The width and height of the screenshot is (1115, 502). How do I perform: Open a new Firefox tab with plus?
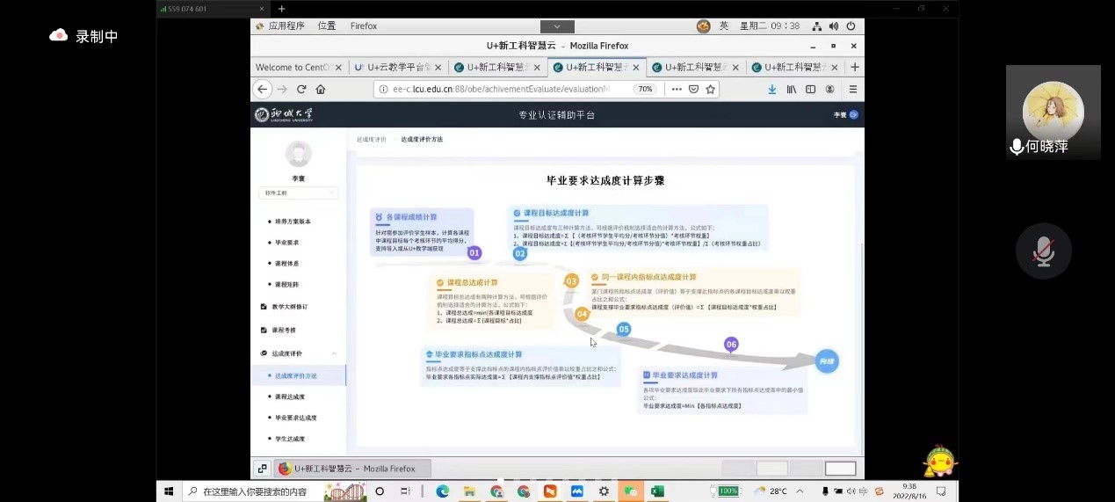click(x=854, y=67)
